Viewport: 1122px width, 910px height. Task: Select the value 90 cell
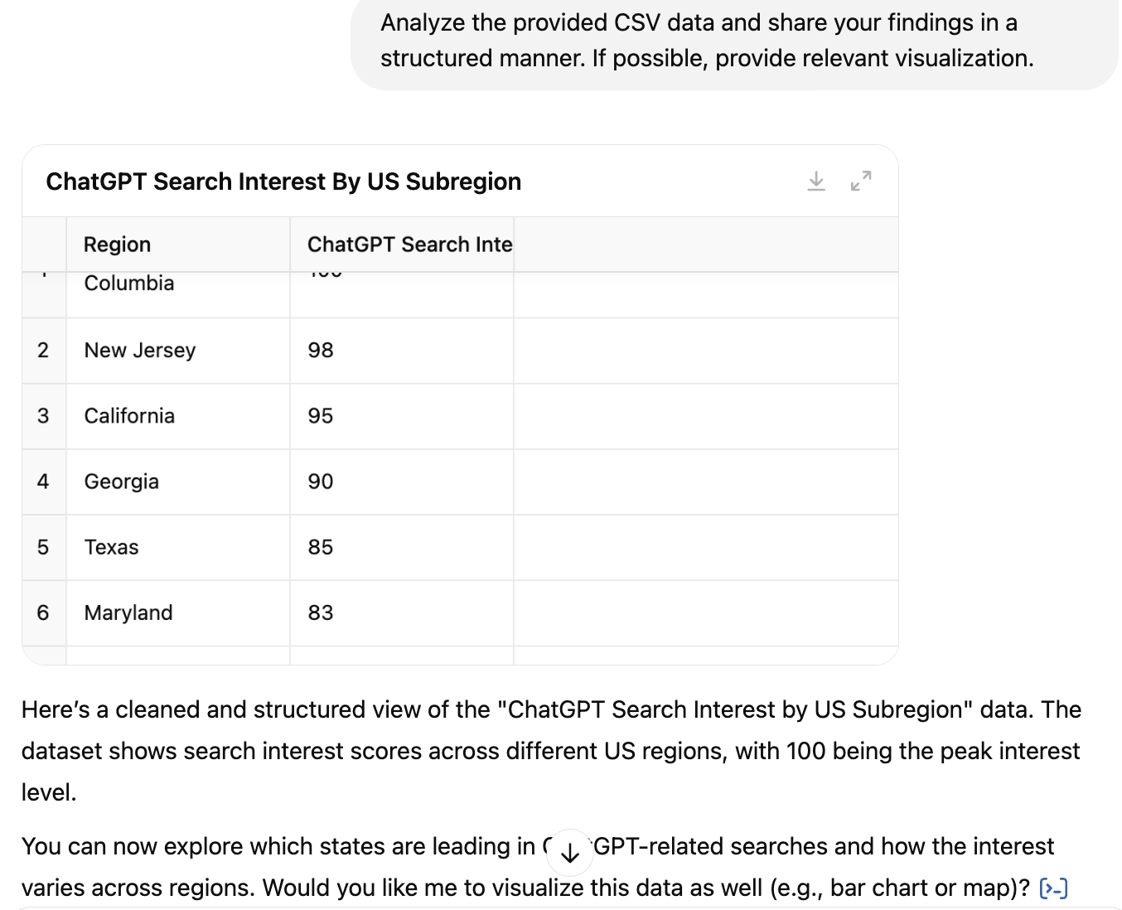pos(402,482)
